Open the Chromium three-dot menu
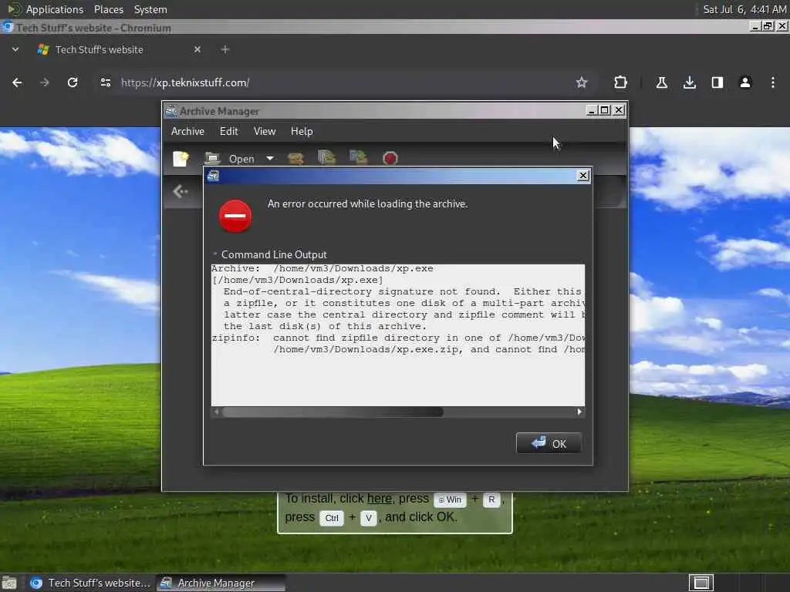 coord(772,82)
